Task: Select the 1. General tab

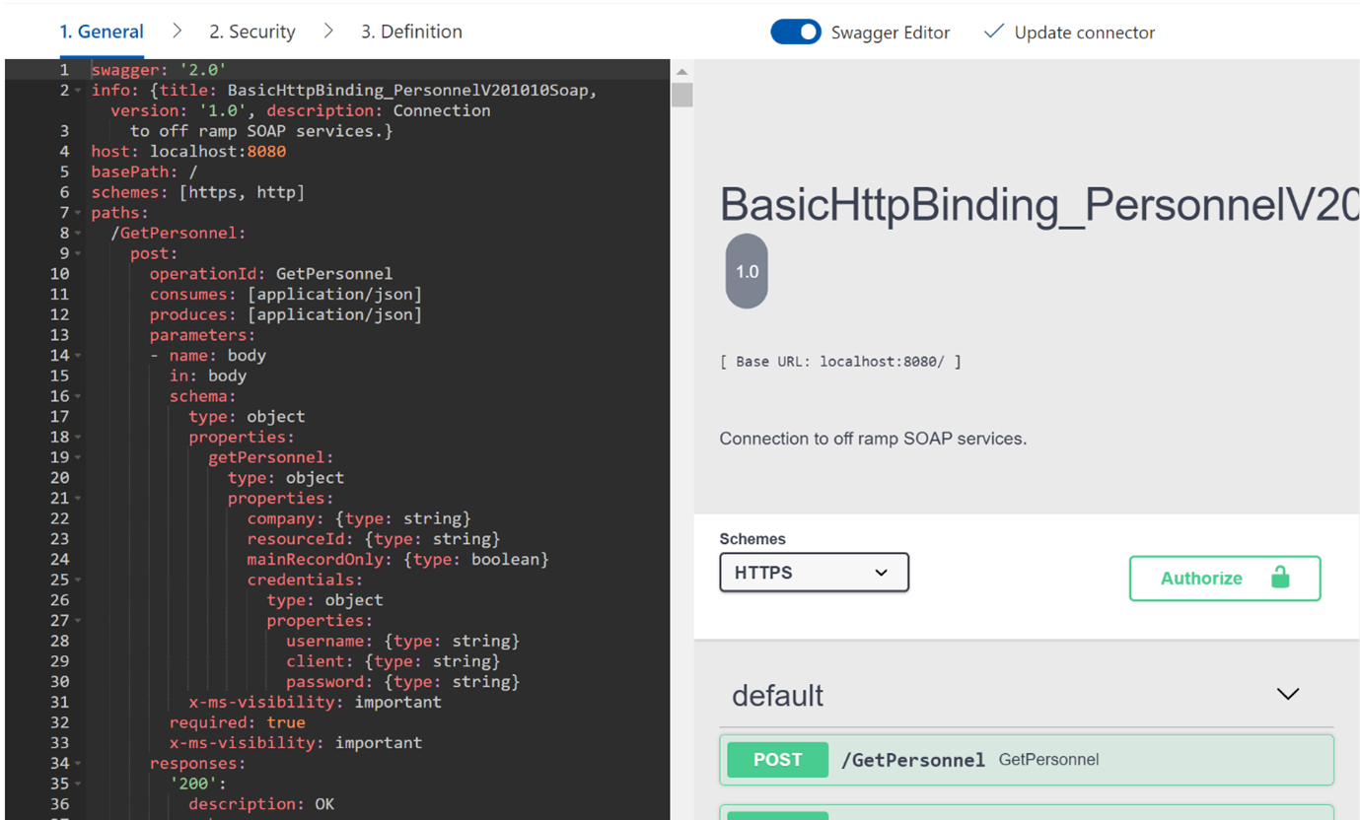Action: tap(102, 32)
